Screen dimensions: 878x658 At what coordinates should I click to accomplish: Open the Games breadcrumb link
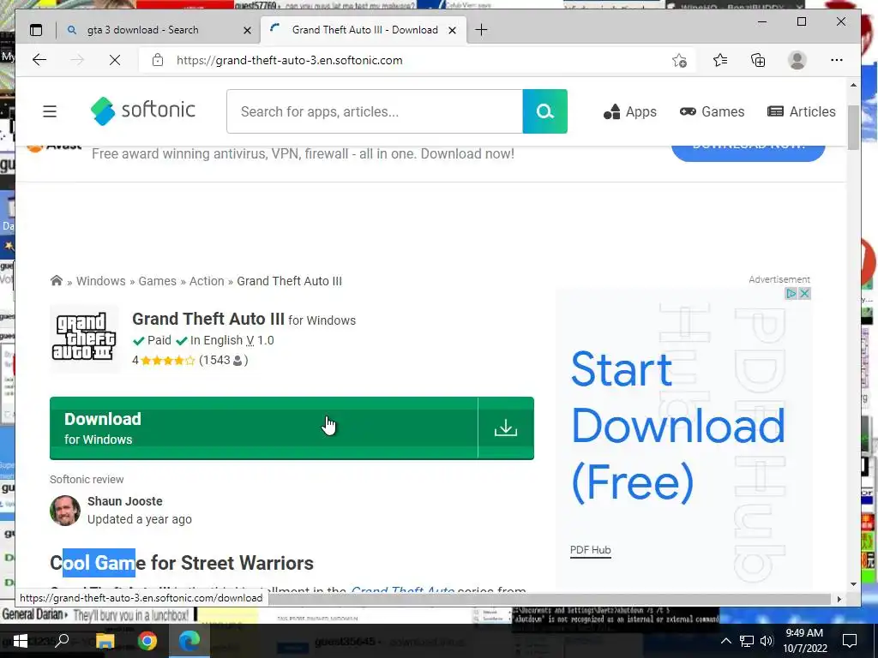pyautogui.click(x=158, y=281)
